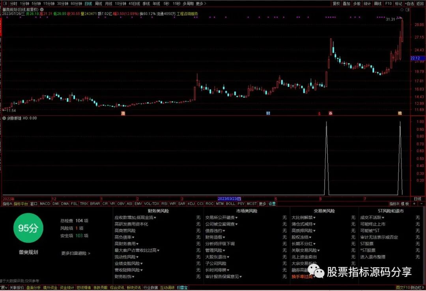Click the 画线 drawing tool button
This screenshot has width=426, height=291.
(x=377, y=4)
